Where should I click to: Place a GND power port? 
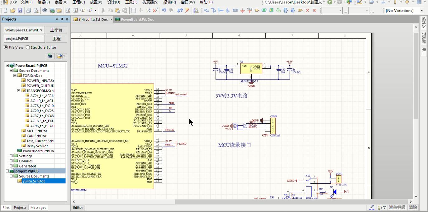point(242,11)
